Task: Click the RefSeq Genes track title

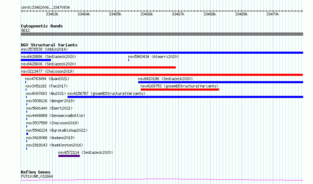Action: pyautogui.click(x=36, y=172)
